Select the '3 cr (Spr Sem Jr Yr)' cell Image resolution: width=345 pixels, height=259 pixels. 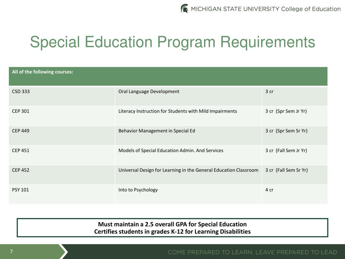point(294,116)
